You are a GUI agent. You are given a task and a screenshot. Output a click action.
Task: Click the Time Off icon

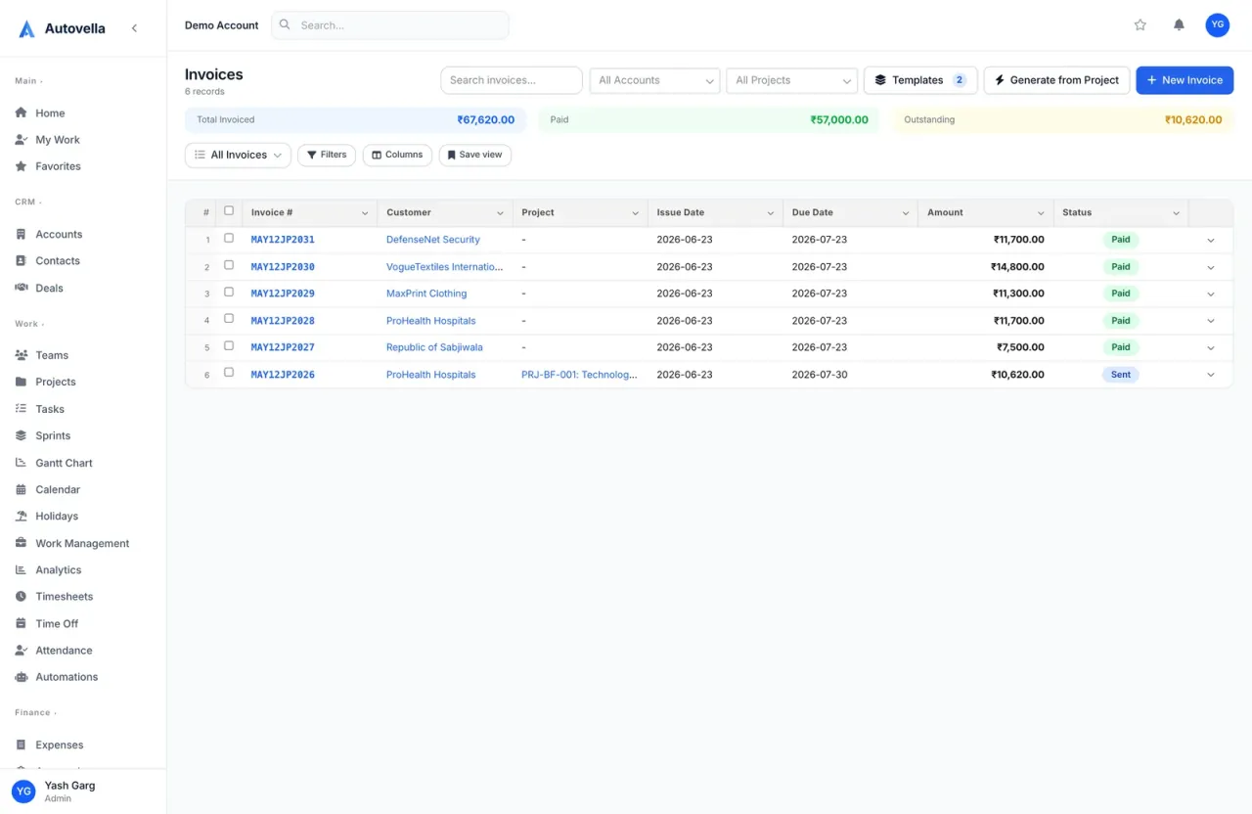click(x=22, y=623)
